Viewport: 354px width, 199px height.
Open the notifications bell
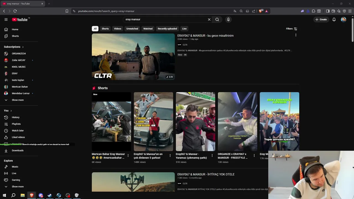334,19
